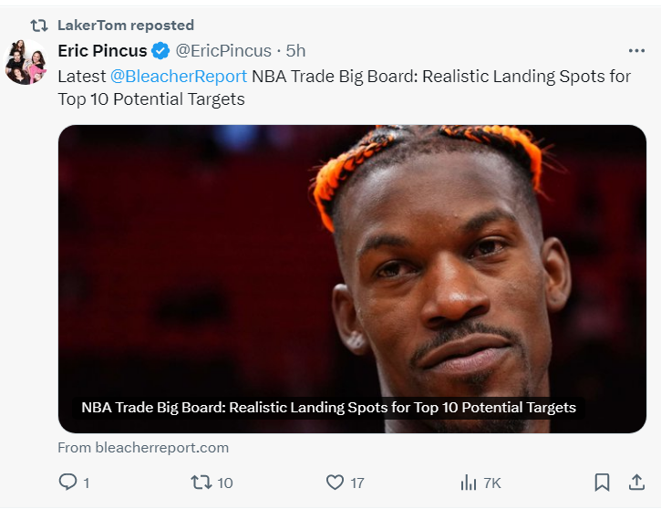The image size is (661, 509).
Task: Click the share arrow icon
Action: [x=636, y=483]
